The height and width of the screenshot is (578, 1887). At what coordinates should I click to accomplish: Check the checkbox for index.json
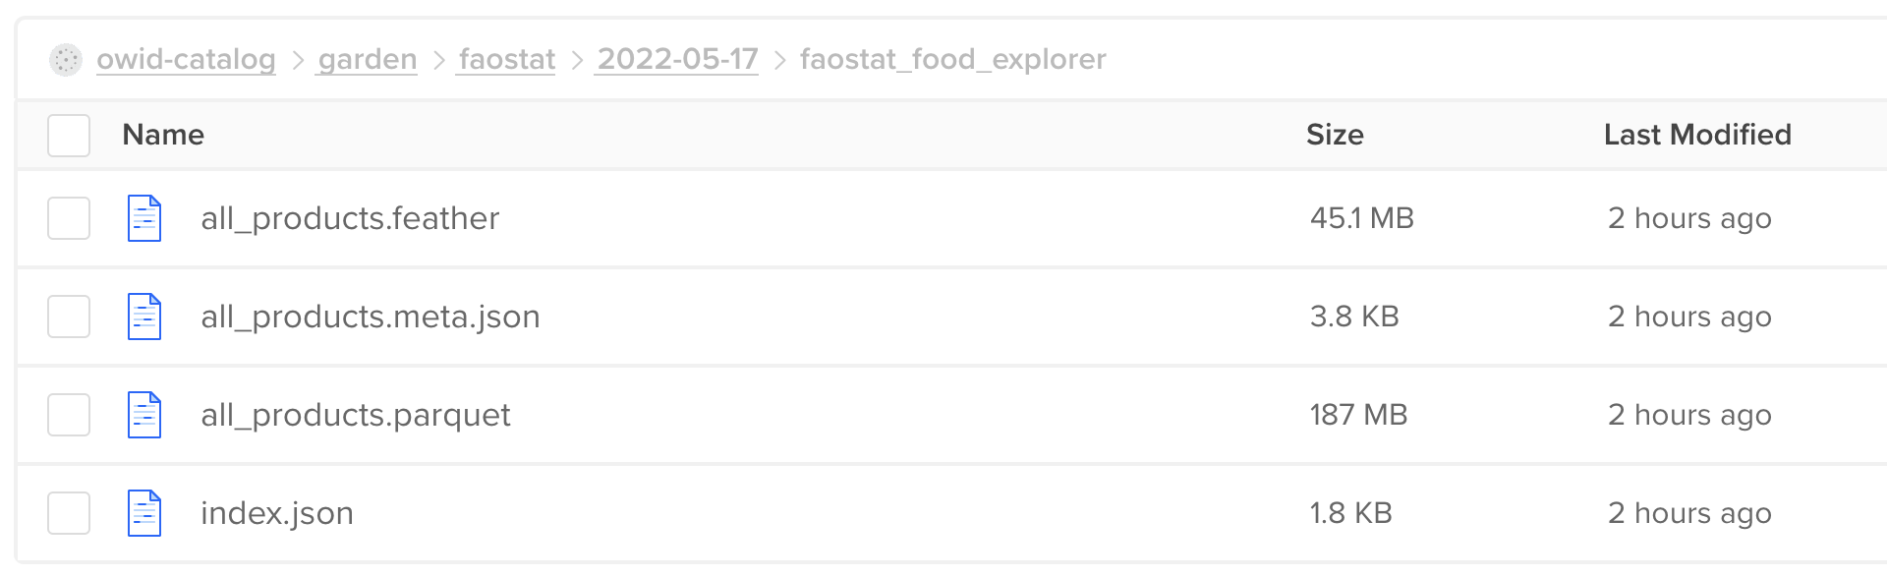coord(68,512)
